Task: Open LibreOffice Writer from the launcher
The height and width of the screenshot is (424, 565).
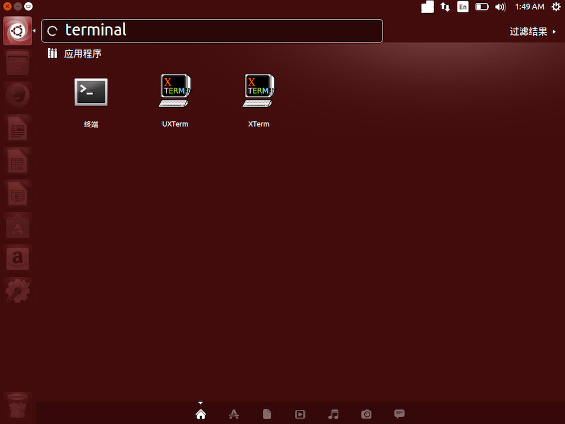Action: (17, 128)
